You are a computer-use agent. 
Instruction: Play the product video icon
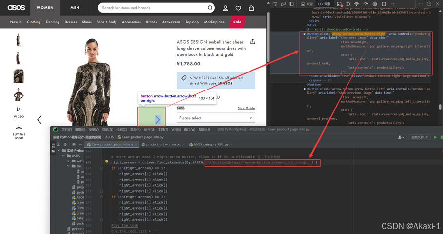click(x=19, y=109)
